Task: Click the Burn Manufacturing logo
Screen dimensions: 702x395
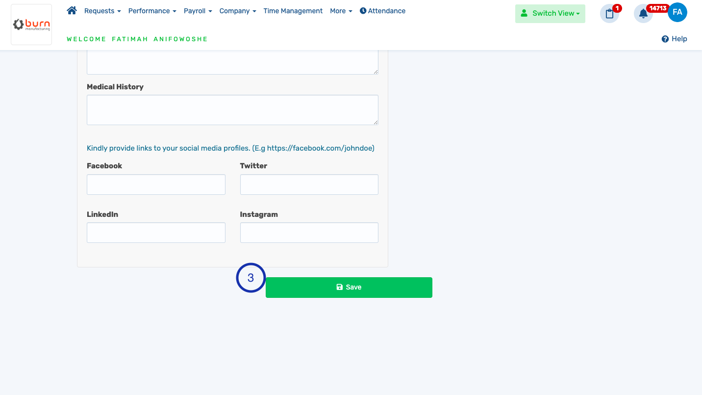Action: point(31,25)
